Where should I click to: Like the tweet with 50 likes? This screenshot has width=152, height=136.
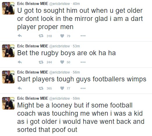point(62,62)
